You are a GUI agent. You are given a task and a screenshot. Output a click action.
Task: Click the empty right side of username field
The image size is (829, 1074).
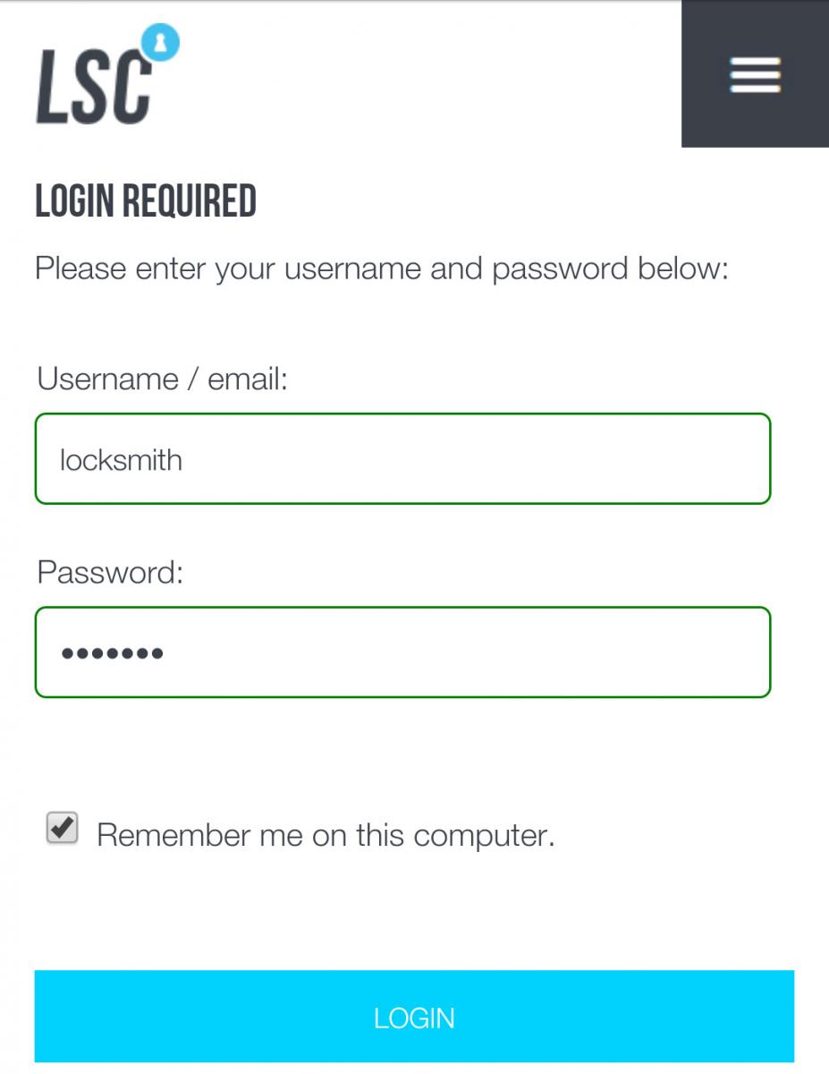click(x=626, y=459)
